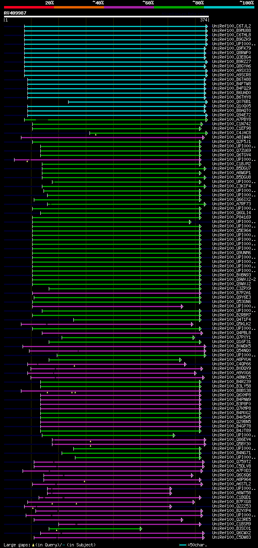This screenshot has width=258, height=548.
Task: Open hit UniRef100_Q8RWF0
Action: click(x=231, y=53)
